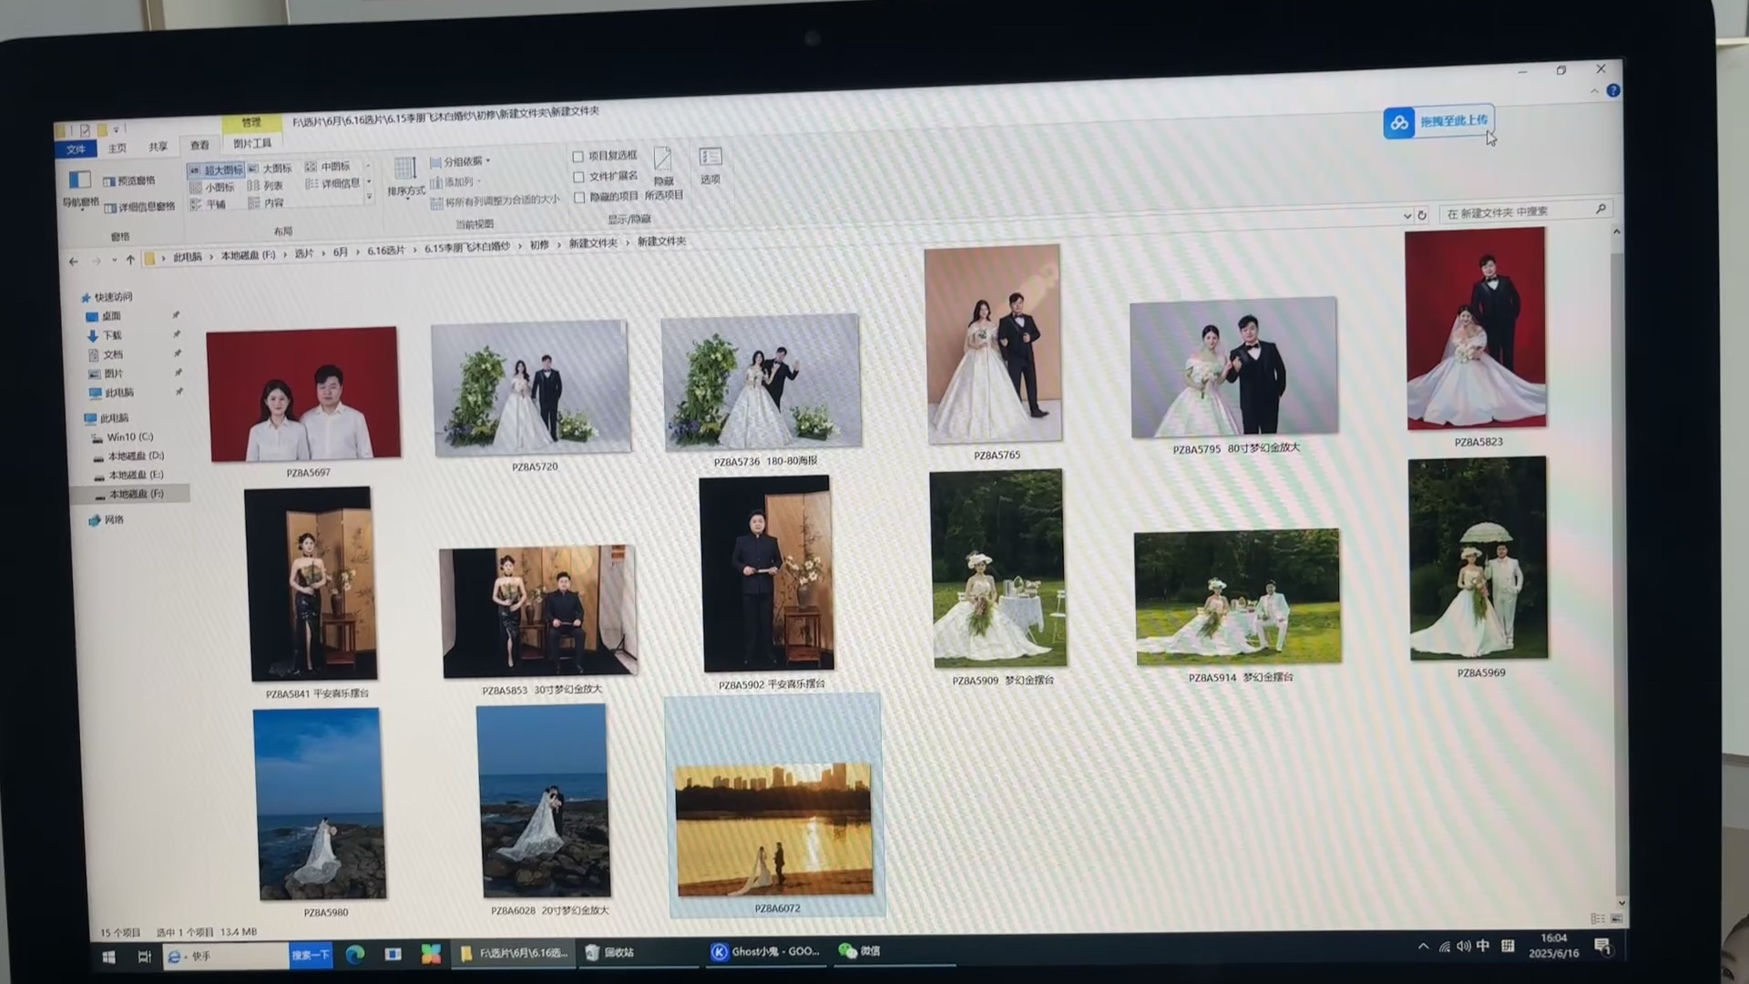Select tiles (平铺) layout
Image resolution: width=1749 pixels, height=984 pixels.
click(x=208, y=204)
